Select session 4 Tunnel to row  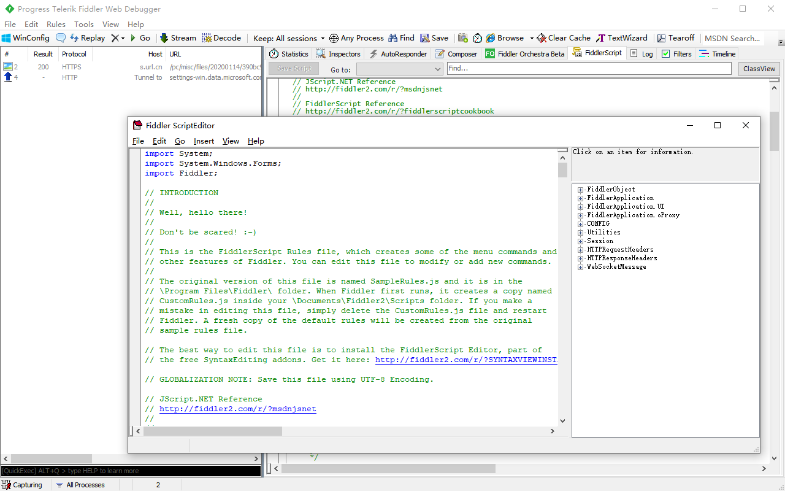[x=131, y=77]
